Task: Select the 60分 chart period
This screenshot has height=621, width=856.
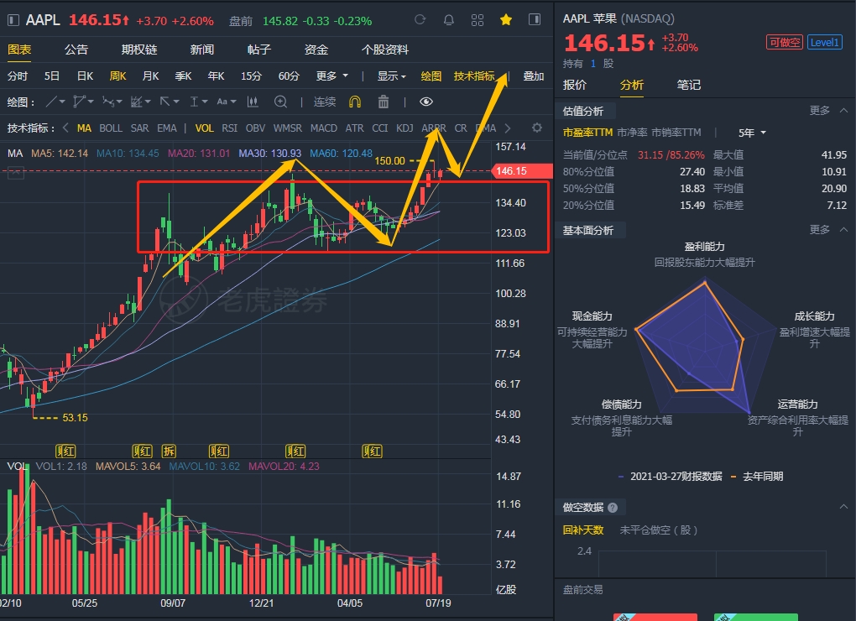Action: tap(289, 76)
